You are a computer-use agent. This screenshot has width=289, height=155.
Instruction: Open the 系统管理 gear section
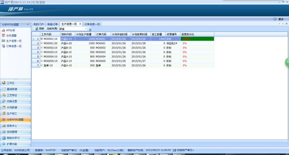pos(16,132)
